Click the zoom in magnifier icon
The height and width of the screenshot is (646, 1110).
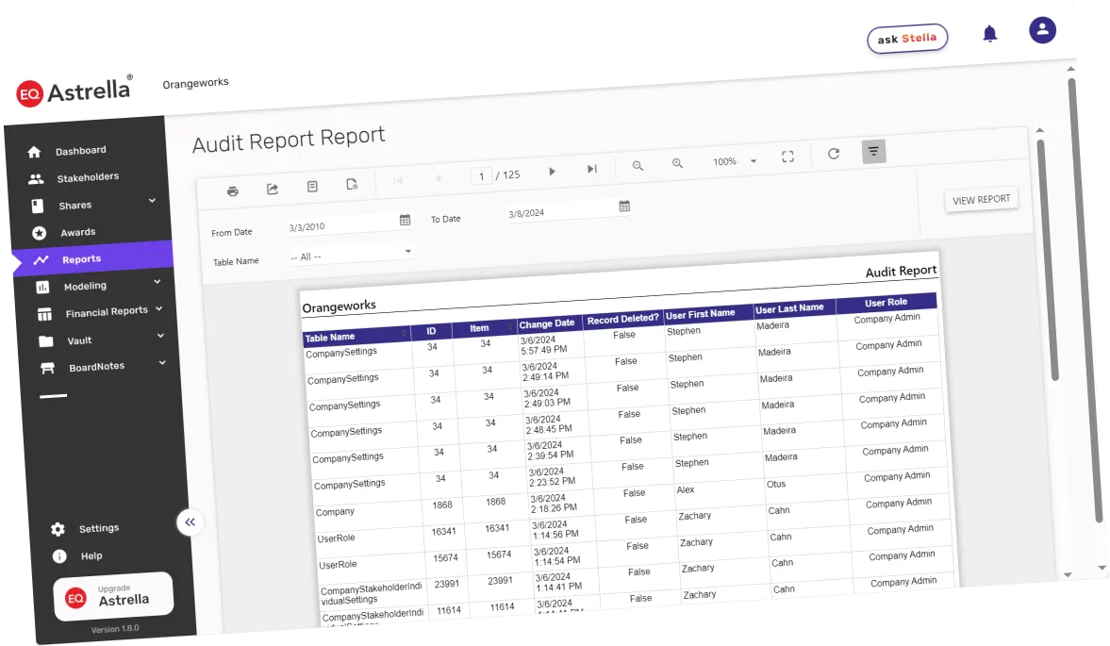tap(677, 164)
